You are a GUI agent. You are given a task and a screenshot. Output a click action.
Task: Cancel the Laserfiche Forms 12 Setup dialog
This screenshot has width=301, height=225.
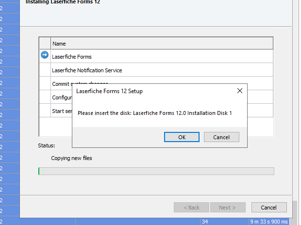[x=221, y=137]
